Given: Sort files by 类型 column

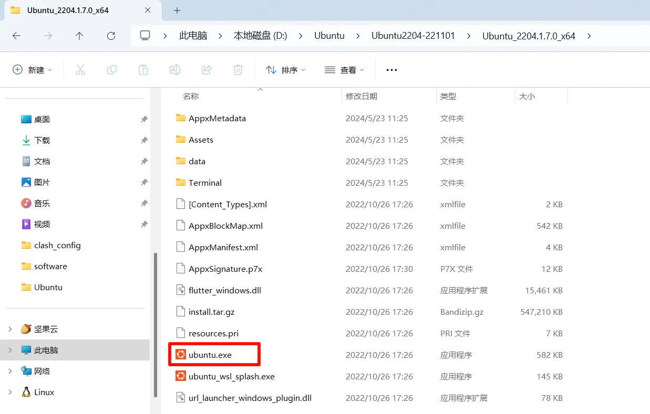Looking at the screenshot, I should (x=448, y=97).
